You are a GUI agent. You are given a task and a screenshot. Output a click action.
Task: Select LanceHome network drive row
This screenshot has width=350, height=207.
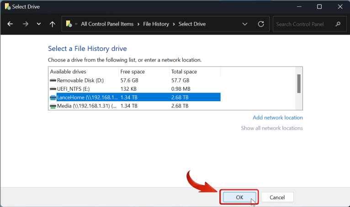tap(134, 97)
